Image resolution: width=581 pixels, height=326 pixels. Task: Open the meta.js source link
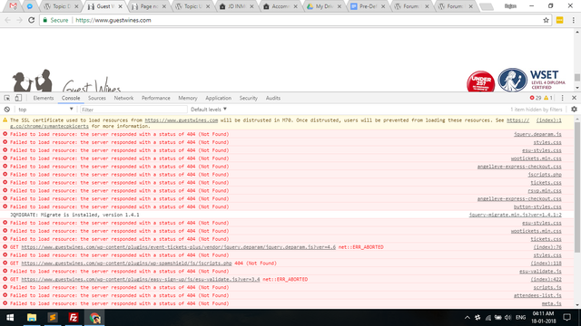click(551, 304)
